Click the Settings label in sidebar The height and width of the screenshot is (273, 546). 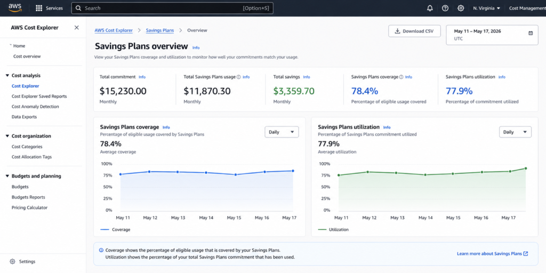27,261
